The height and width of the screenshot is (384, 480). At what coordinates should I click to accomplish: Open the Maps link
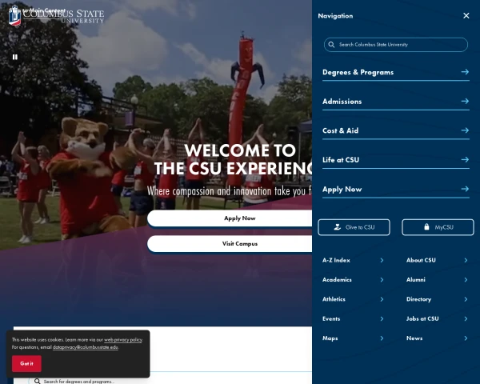coord(330,338)
